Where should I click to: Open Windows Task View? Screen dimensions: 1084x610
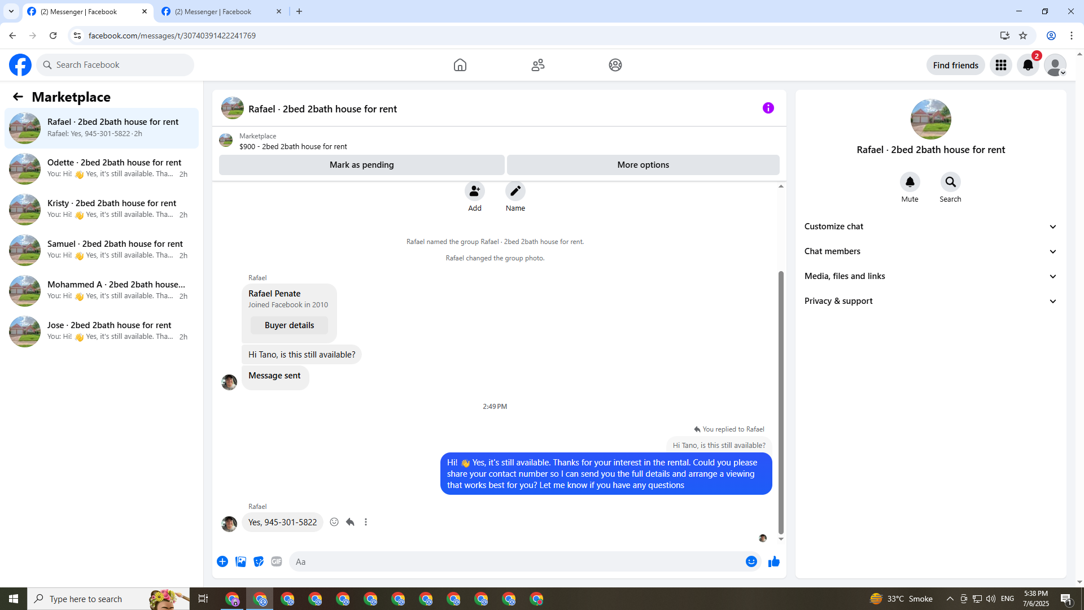point(203,599)
